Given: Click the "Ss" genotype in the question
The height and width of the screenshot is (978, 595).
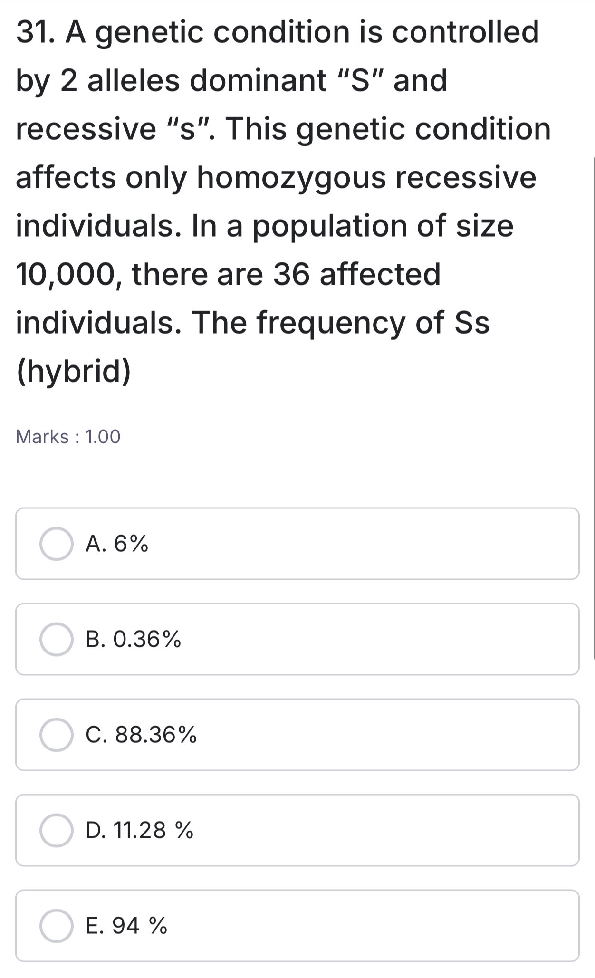Looking at the screenshot, I should pyautogui.click(x=472, y=322).
